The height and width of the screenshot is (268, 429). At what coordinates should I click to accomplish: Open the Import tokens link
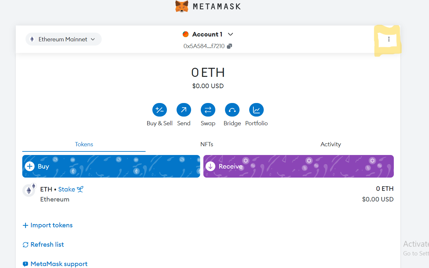[x=52, y=225]
